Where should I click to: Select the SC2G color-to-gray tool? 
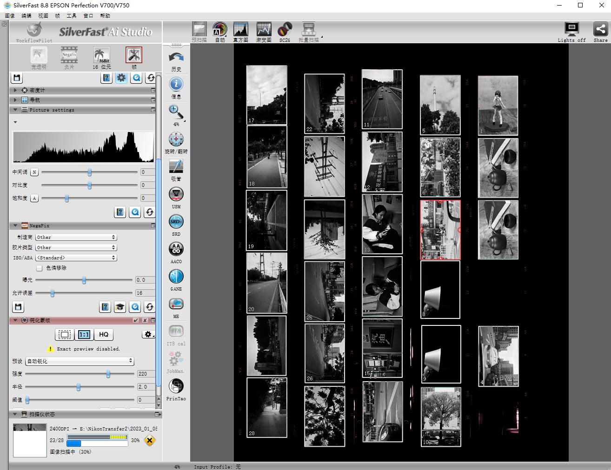coord(285,30)
